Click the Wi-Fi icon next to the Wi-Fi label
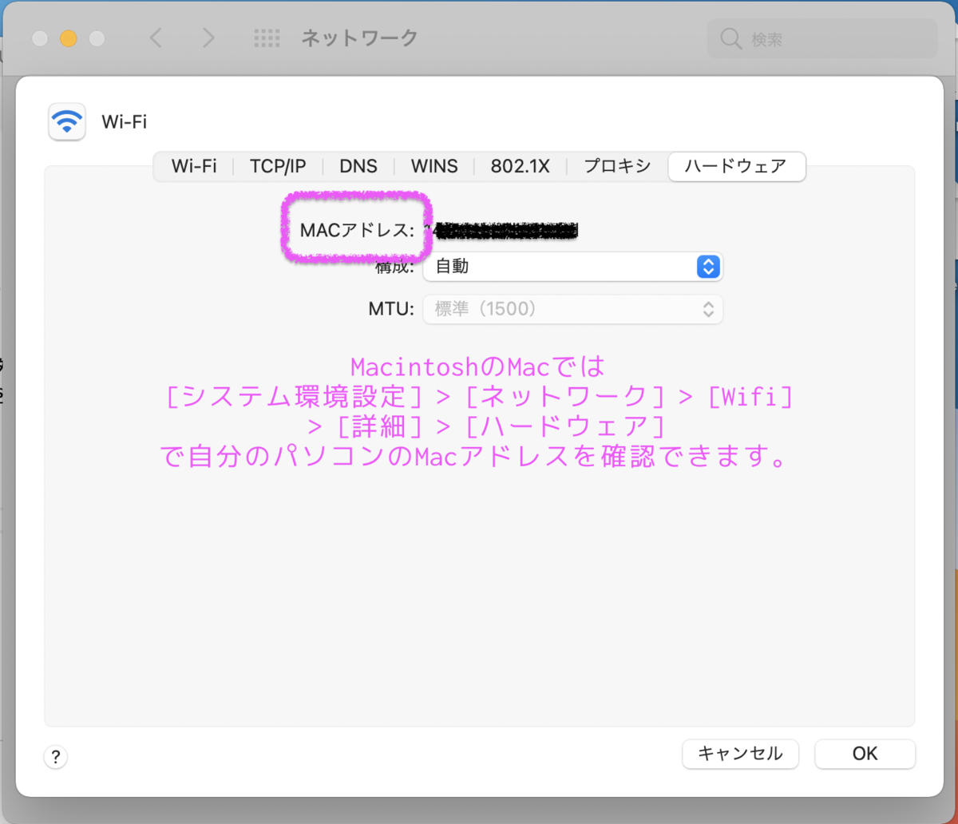958x824 pixels. pyautogui.click(x=67, y=121)
